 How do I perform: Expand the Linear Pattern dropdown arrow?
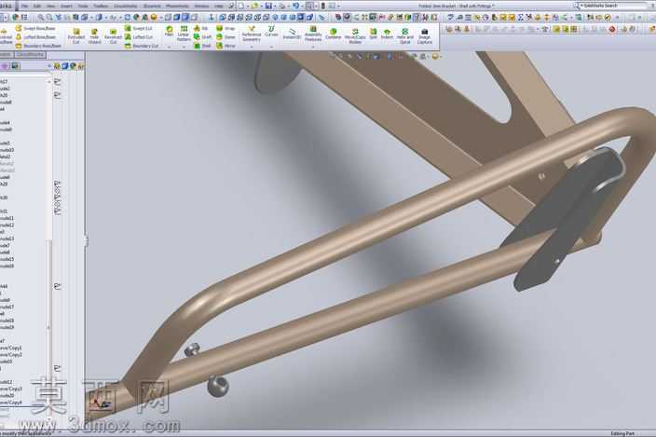point(184,48)
